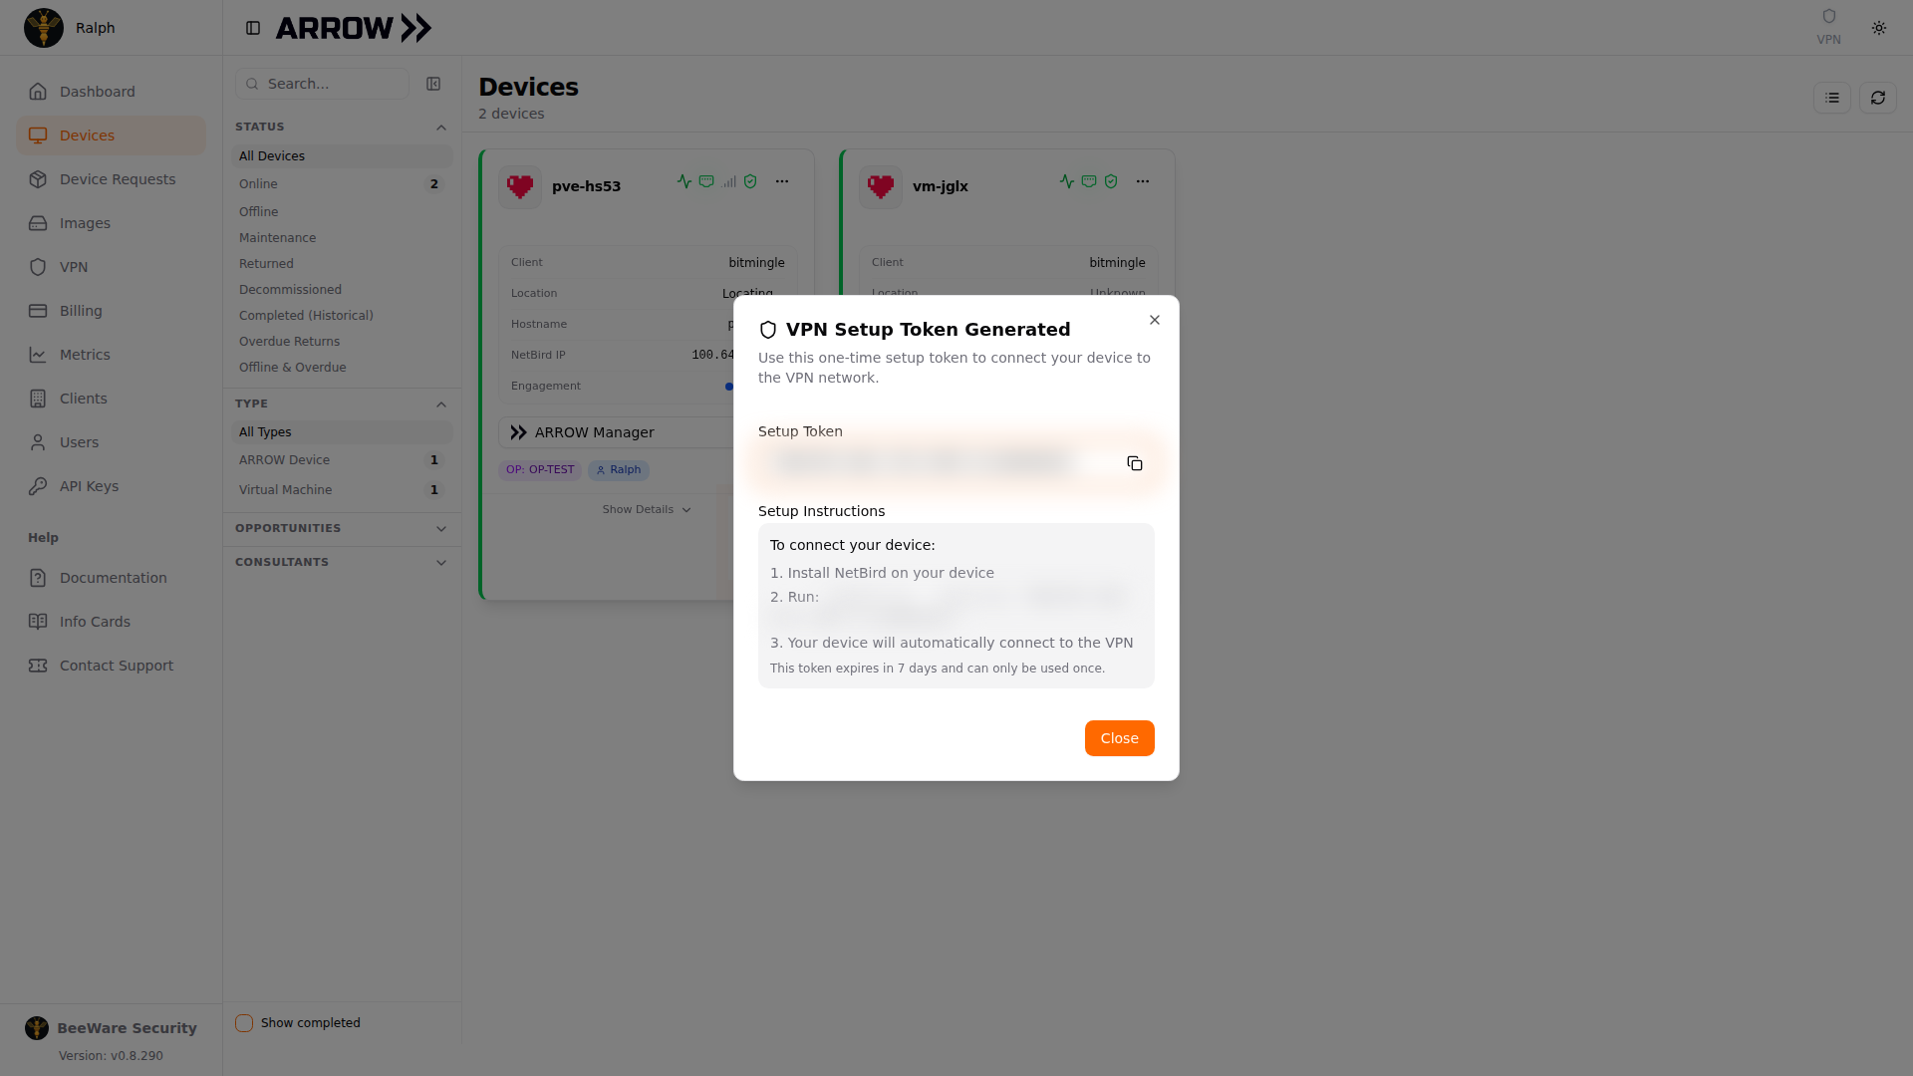Switch to list view layout
1913x1076 pixels.
1832,98
